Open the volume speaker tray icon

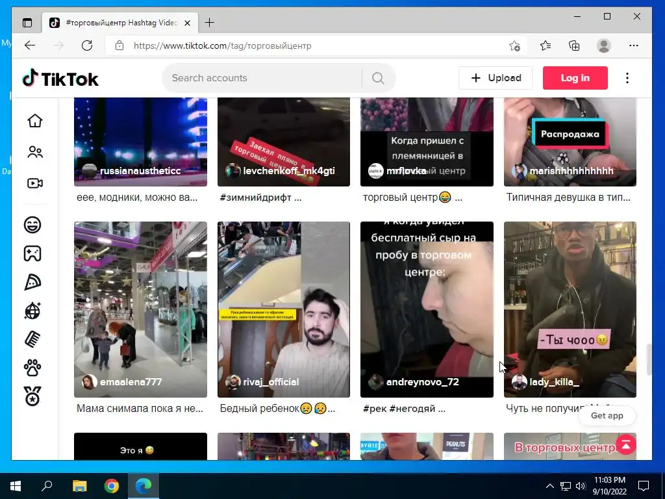(581, 486)
